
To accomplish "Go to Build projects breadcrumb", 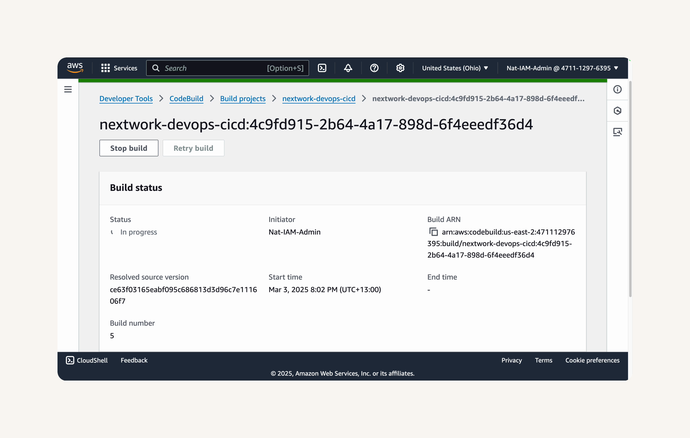I will coord(243,98).
